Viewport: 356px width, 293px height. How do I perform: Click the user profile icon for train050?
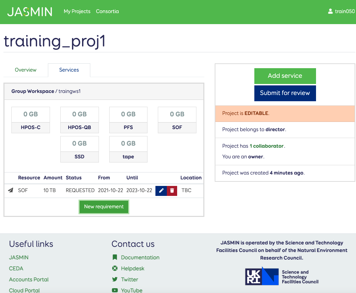pyautogui.click(x=330, y=11)
